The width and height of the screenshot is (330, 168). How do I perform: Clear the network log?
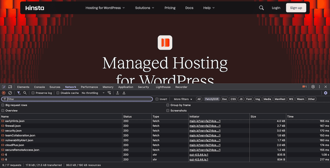pyautogui.click(x=10, y=93)
